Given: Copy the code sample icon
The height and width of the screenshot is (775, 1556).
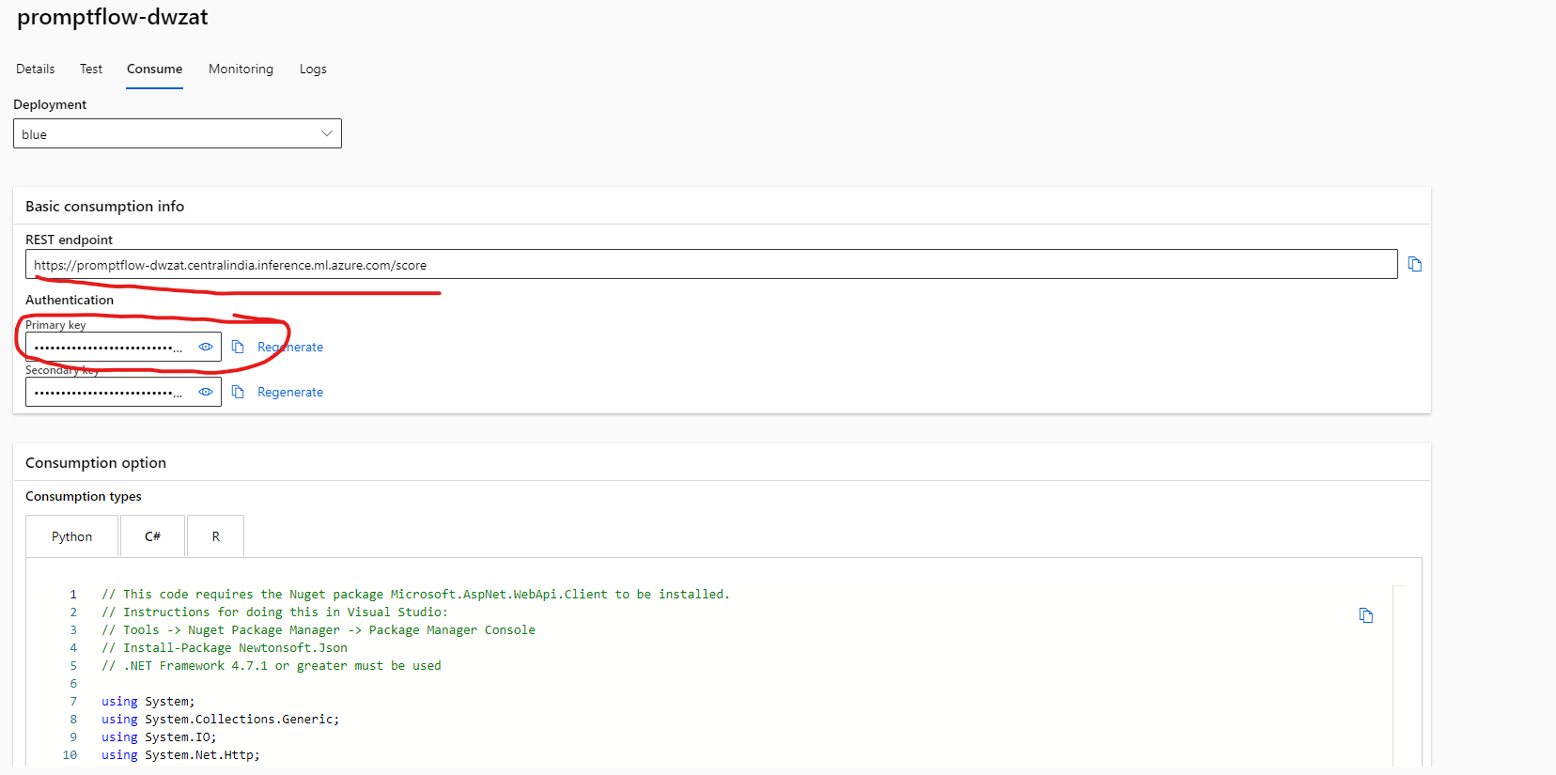Looking at the screenshot, I should coord(1365,615).
